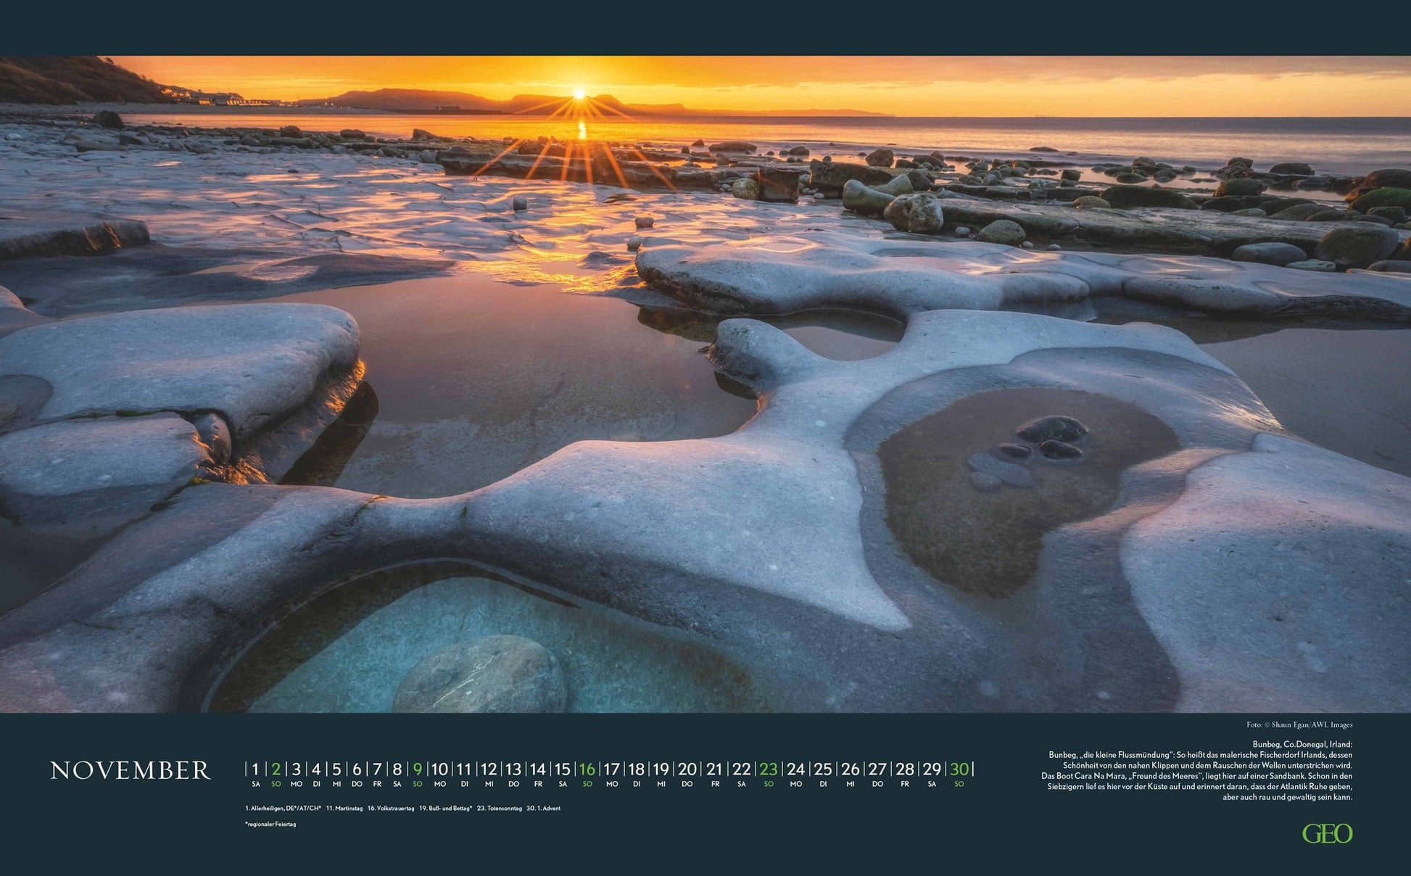Select day 11 (Martinstag)

pos(464,769)
